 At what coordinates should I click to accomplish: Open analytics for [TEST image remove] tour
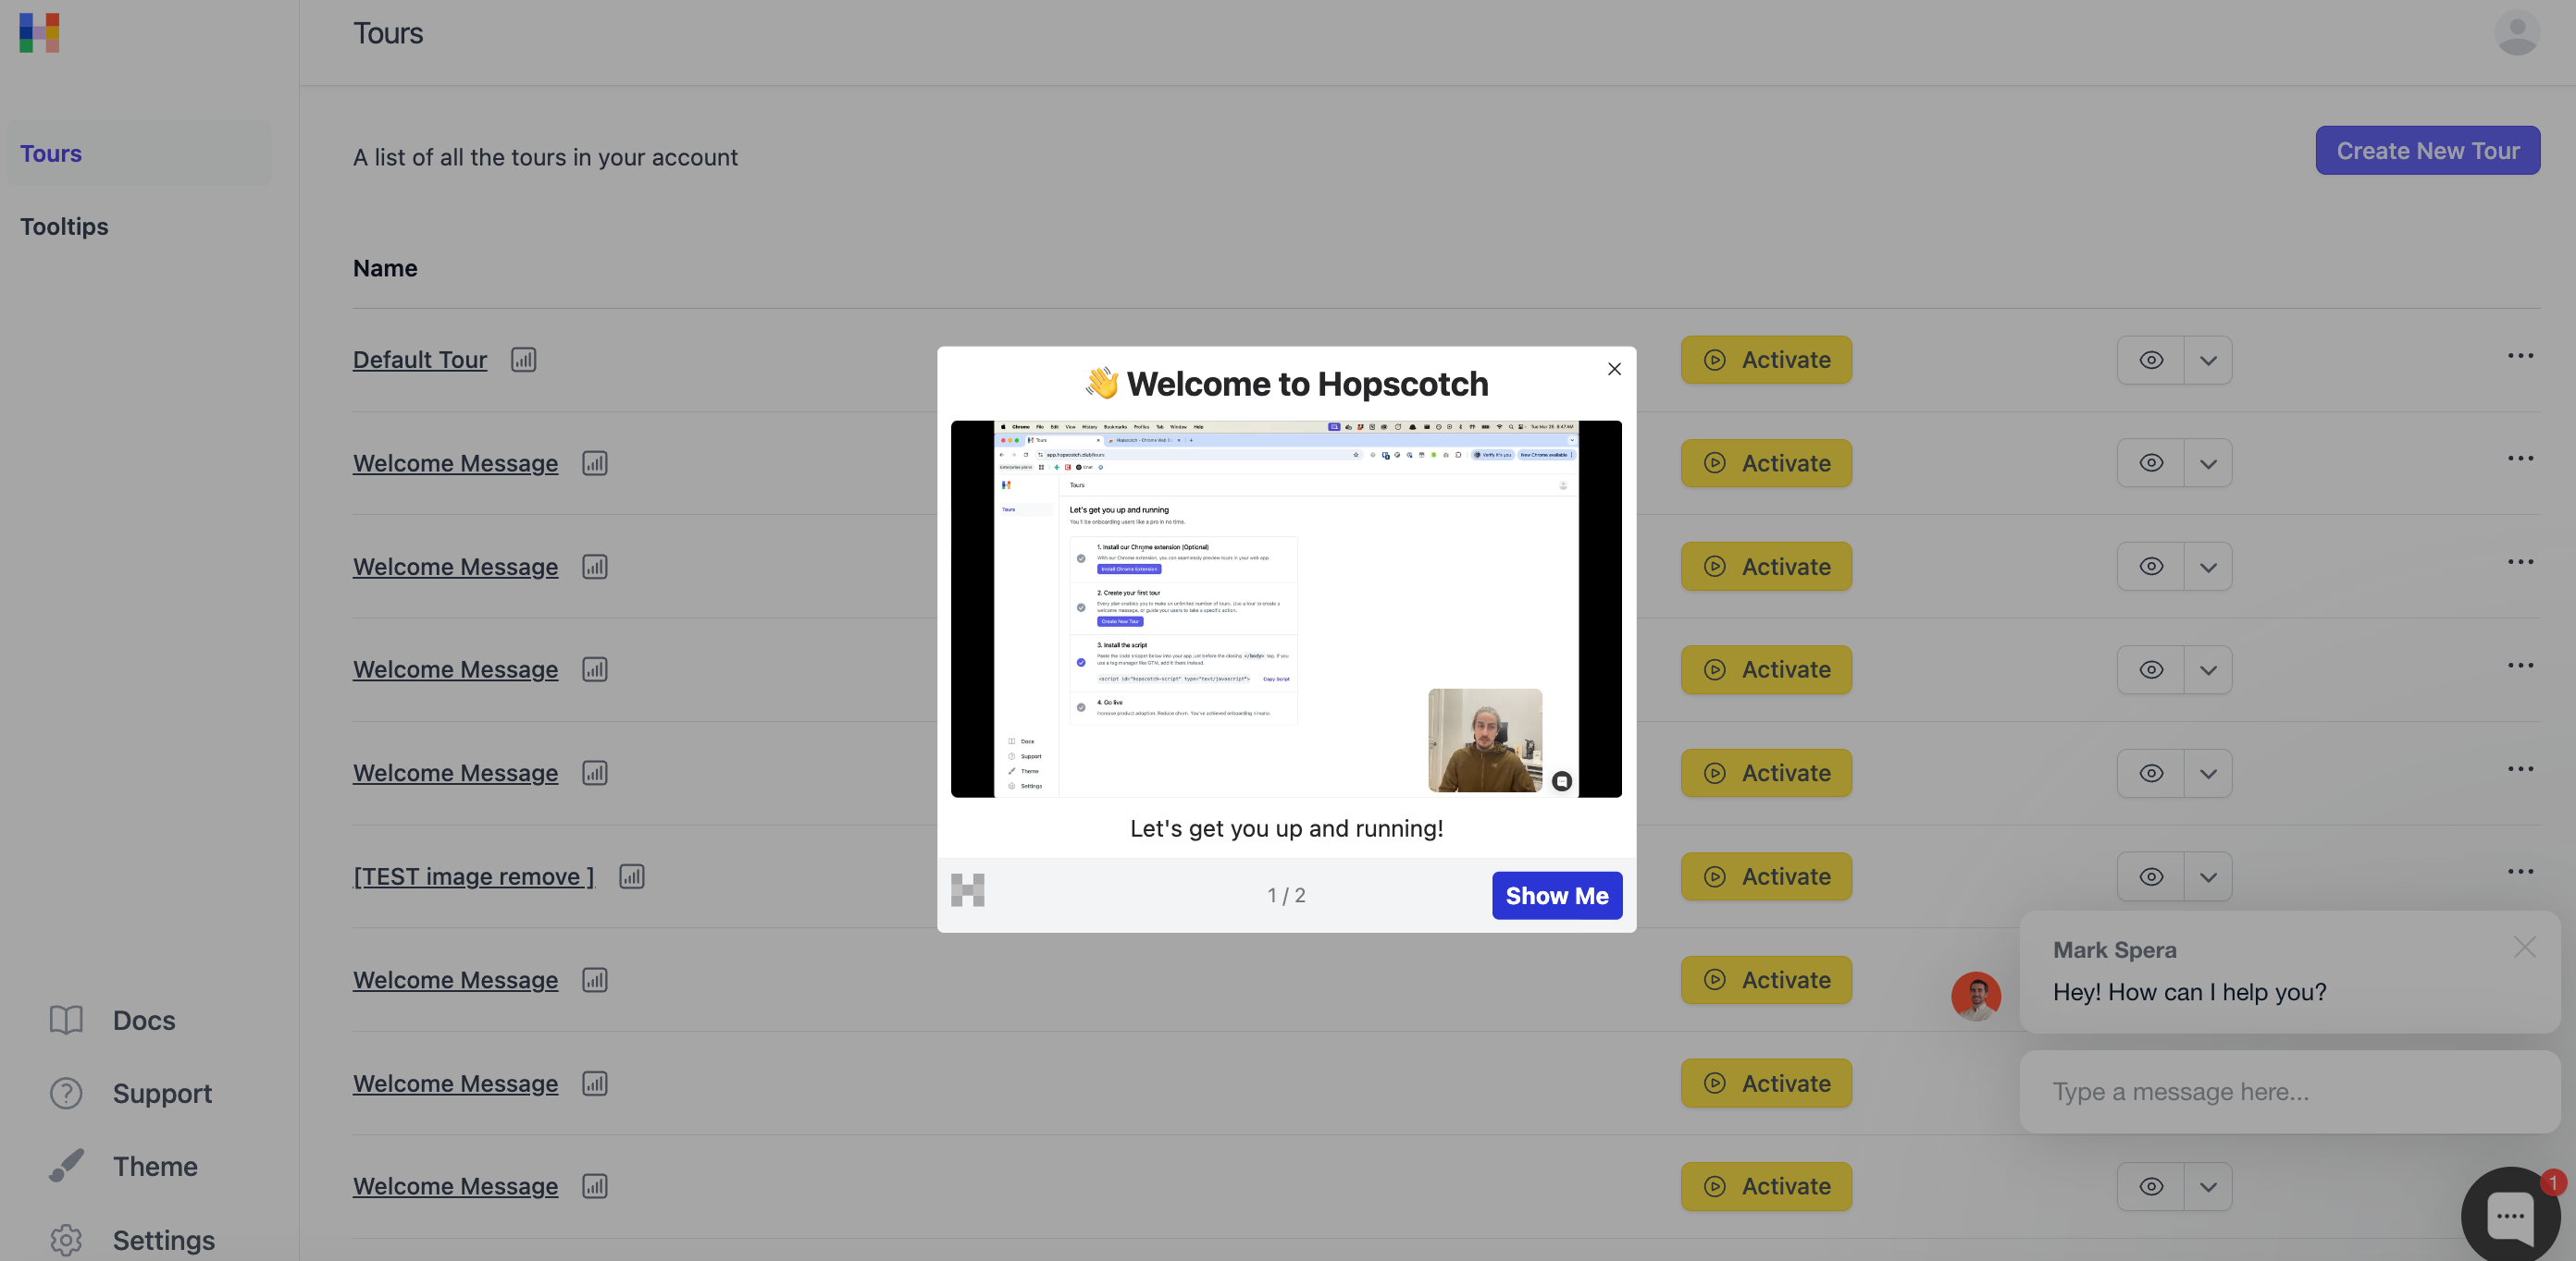(632, 876)
